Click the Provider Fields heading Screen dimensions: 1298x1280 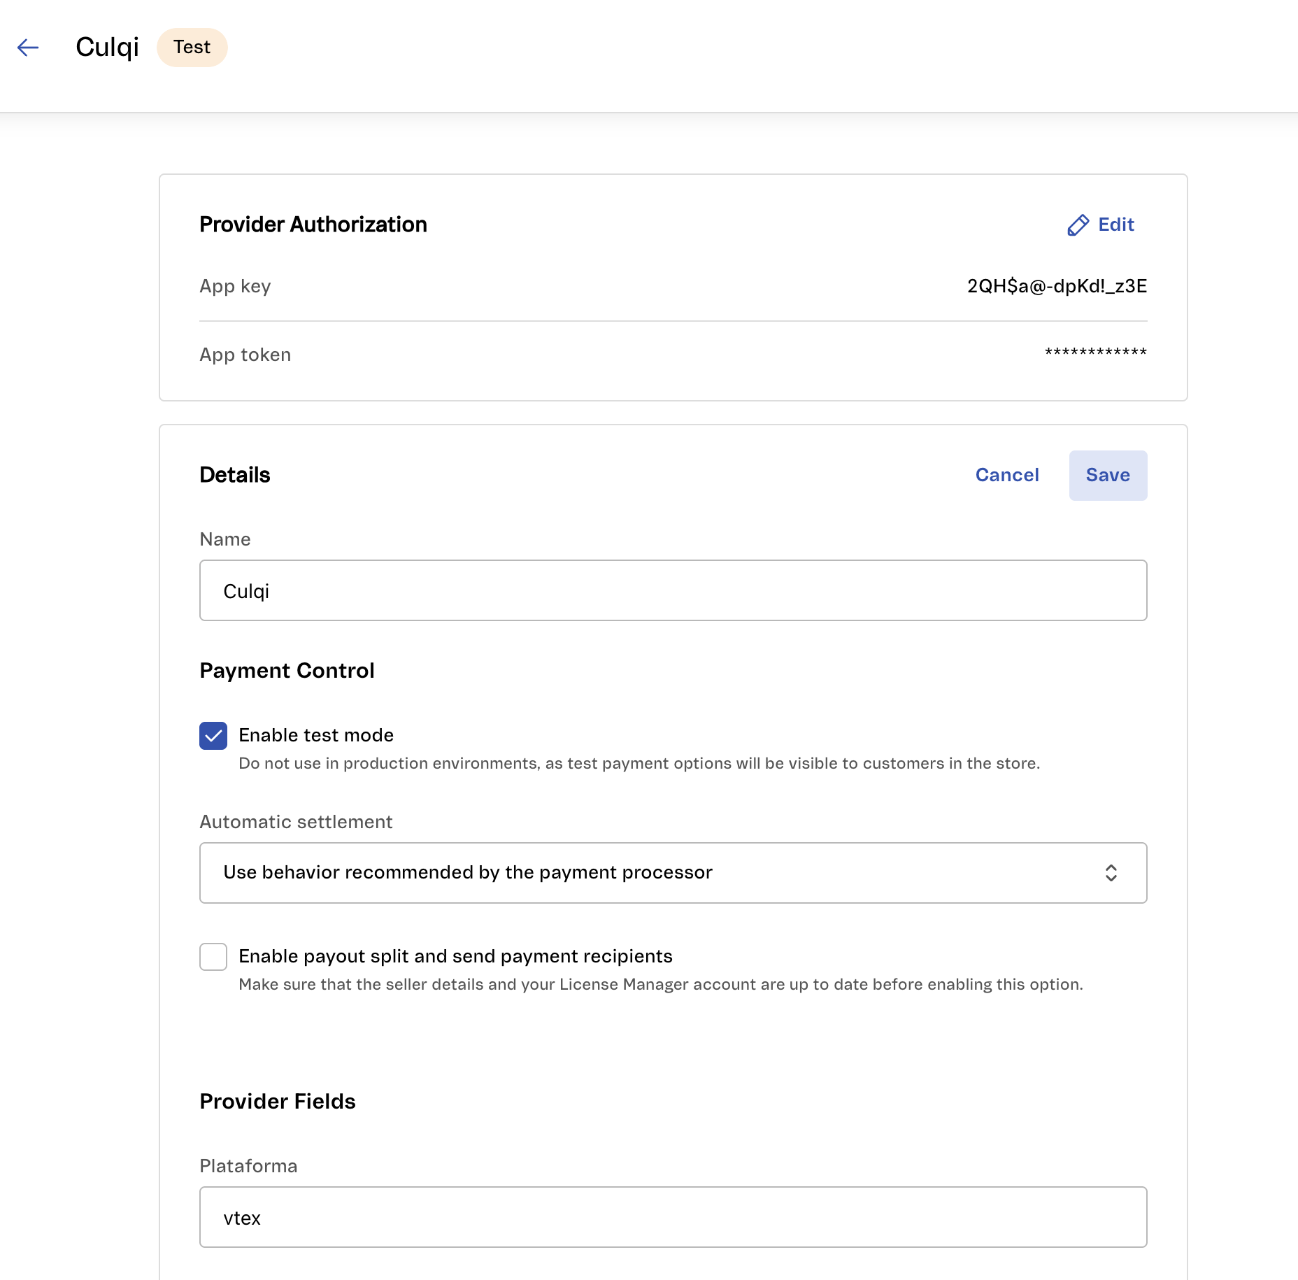[278, 1102]
